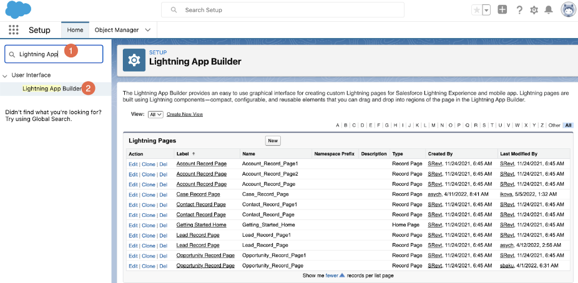Delete the Account_Record_Page row
The height and width of the screenshot is (283, 578).
164,185
